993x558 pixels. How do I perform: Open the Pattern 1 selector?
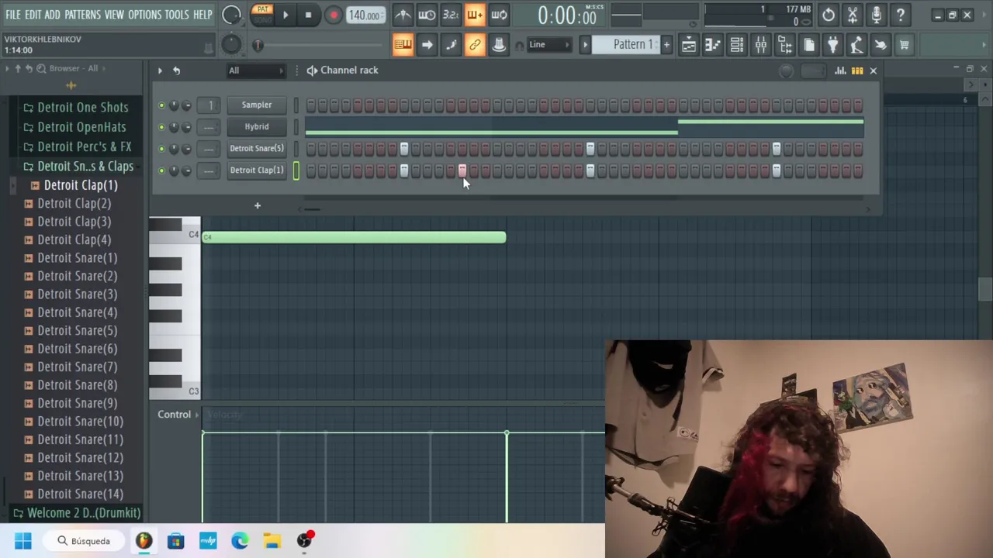point(626,45)
